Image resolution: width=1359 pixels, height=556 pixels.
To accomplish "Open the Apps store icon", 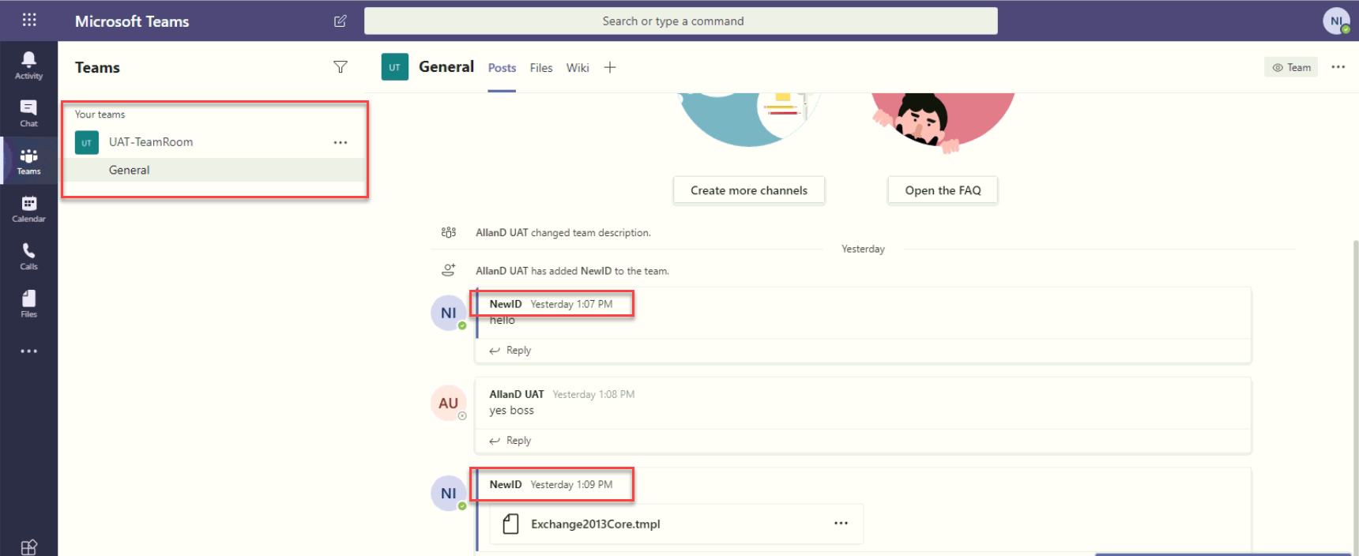I will (28, 547).
